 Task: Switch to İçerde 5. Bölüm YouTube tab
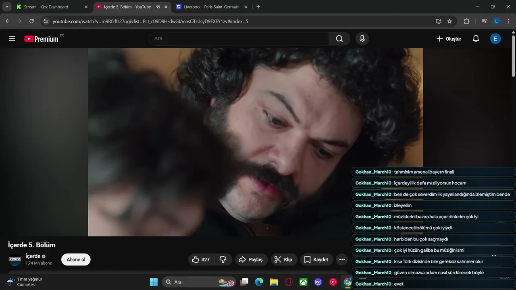click(132, 7)
